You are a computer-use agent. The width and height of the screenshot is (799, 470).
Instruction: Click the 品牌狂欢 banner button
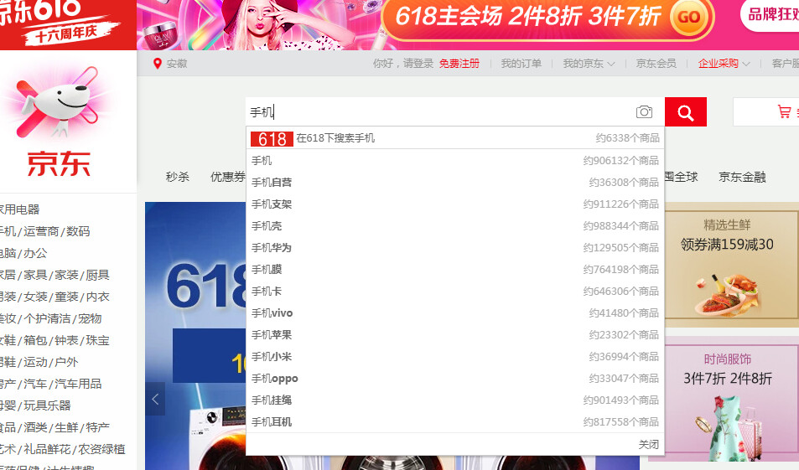click(771, 15)
